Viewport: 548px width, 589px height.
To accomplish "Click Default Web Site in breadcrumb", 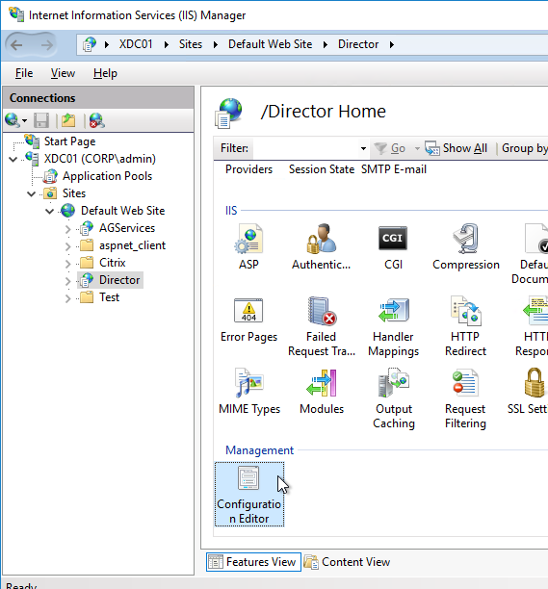I will (x=271, y=44).
